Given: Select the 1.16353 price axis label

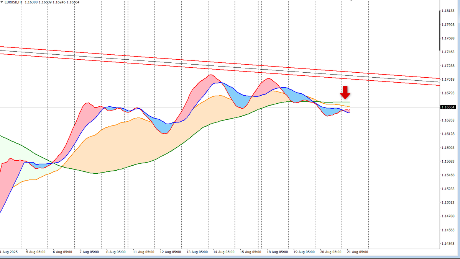Looking at the screenshot, I should click(x=448, y=121).
